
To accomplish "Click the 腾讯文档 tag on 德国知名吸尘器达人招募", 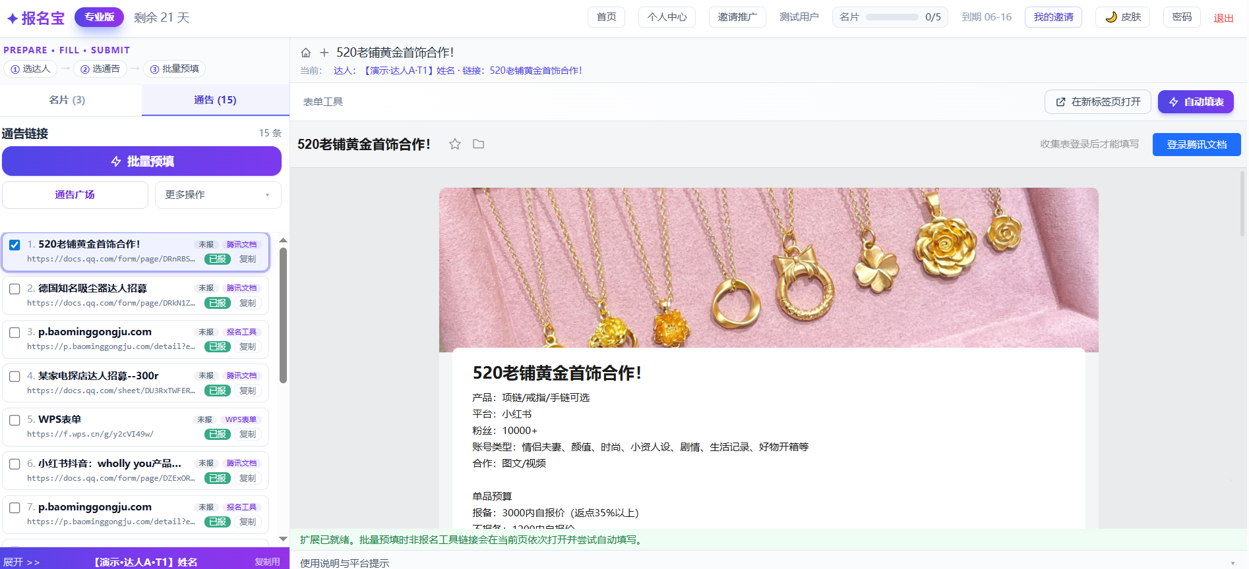I will click(241, 288).
